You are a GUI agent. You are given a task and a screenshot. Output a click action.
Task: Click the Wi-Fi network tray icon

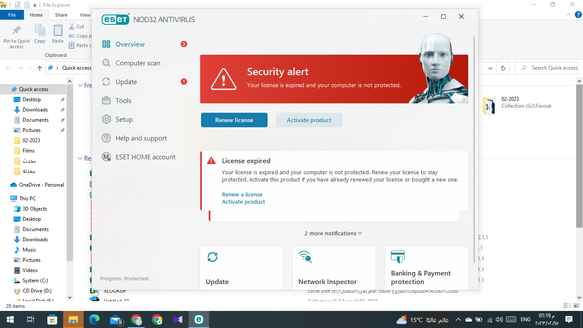490,319
